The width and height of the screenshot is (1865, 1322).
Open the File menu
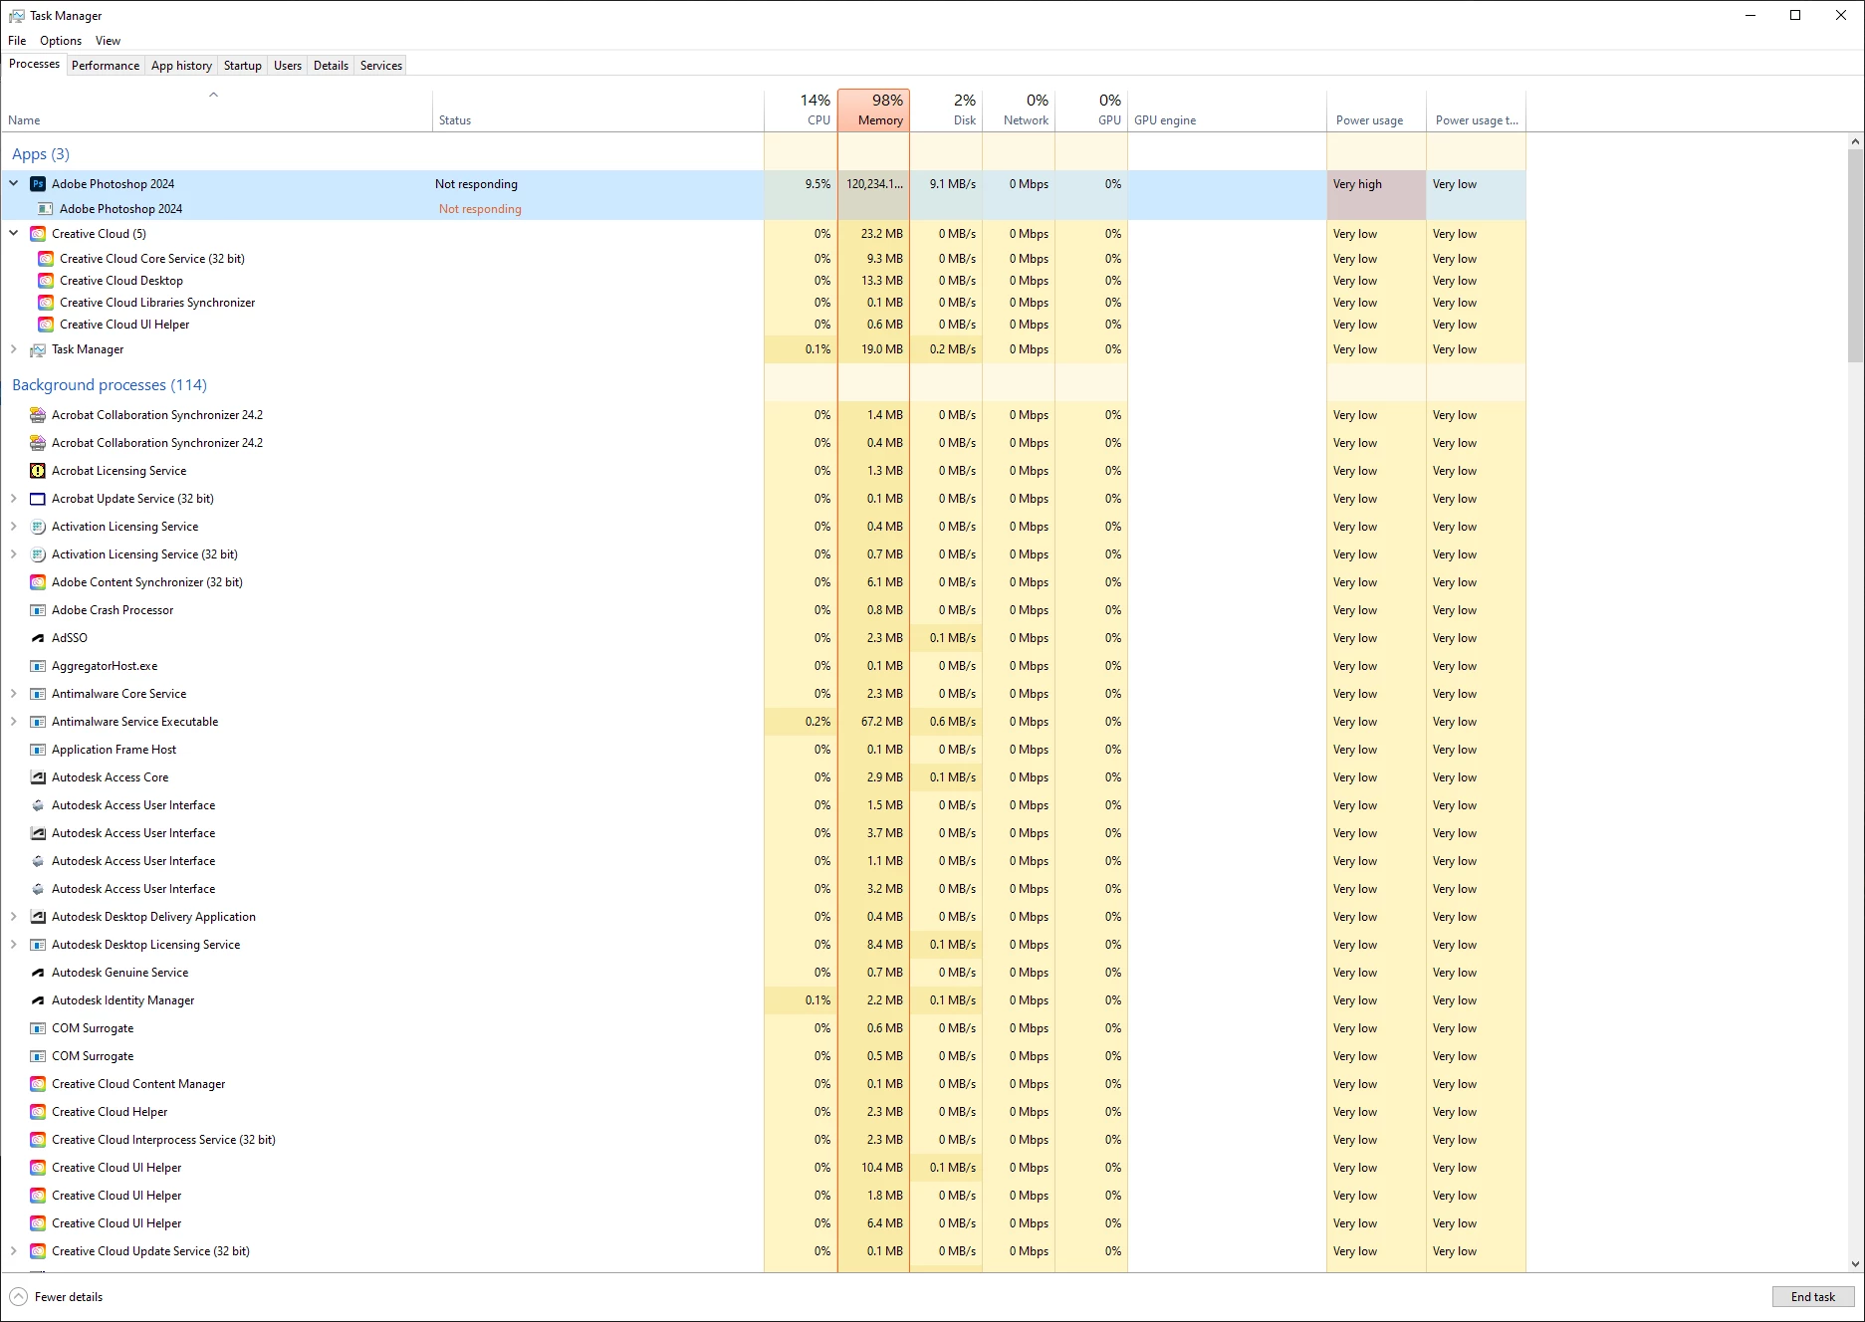17,41
